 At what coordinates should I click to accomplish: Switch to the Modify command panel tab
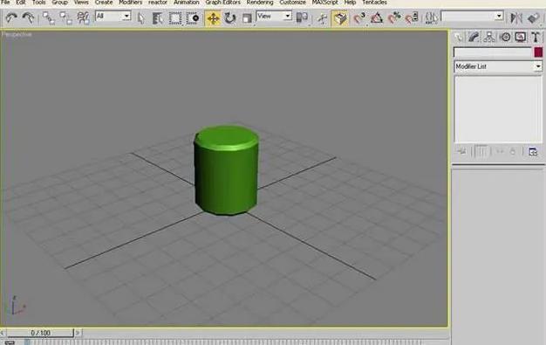(474, 37)
